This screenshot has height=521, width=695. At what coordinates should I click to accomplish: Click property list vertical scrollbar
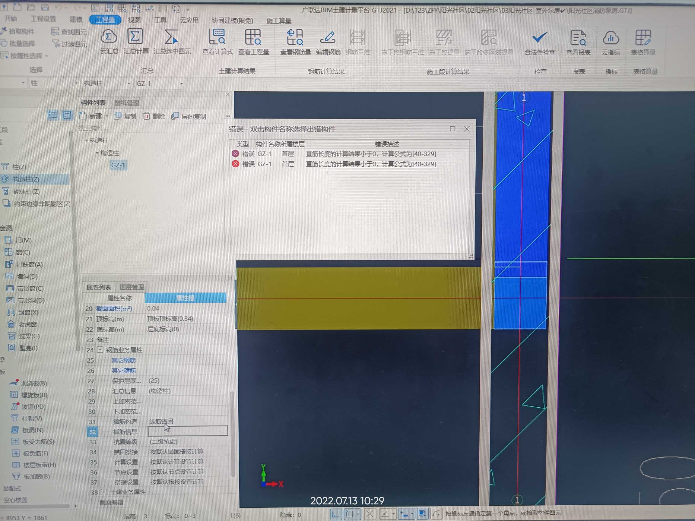[233, 433]
